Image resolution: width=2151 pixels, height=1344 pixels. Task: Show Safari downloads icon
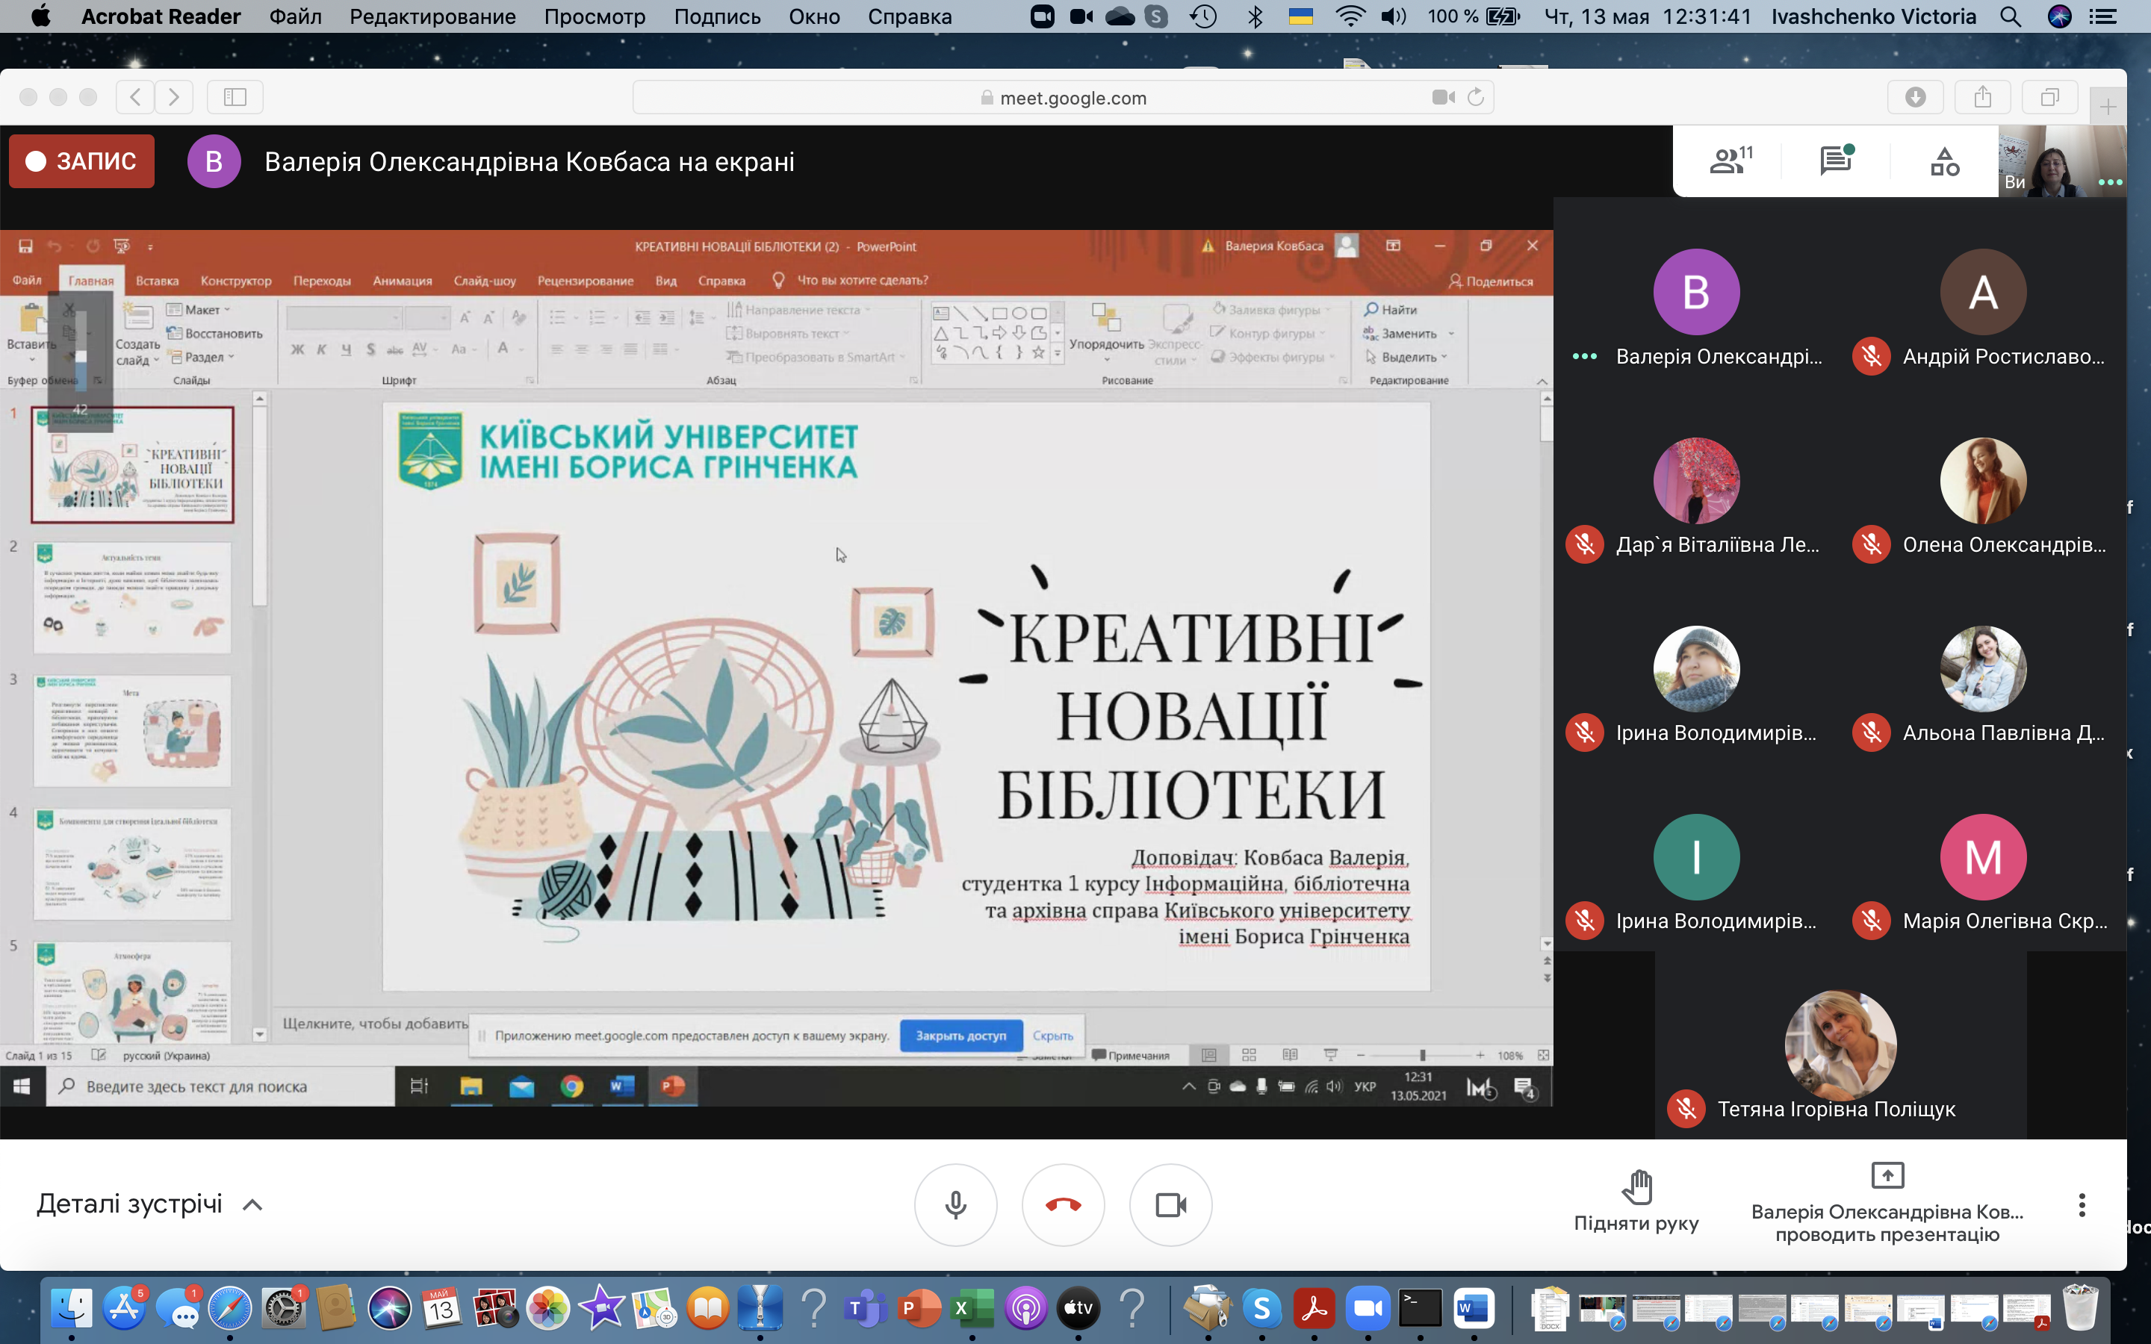click(1914, 97)
